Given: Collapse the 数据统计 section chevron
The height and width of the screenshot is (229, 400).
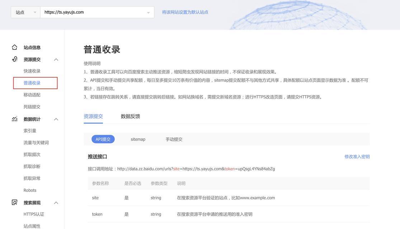Looking at the screenshot, I should [56, 120].
